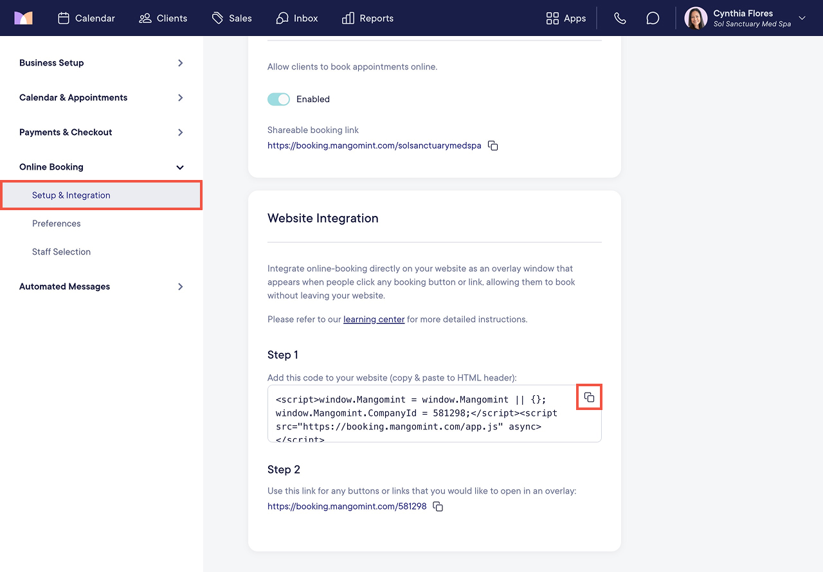823x572 pixels.
Task: Switch to the Inbox tab
Action: click(x=297, y=18)
